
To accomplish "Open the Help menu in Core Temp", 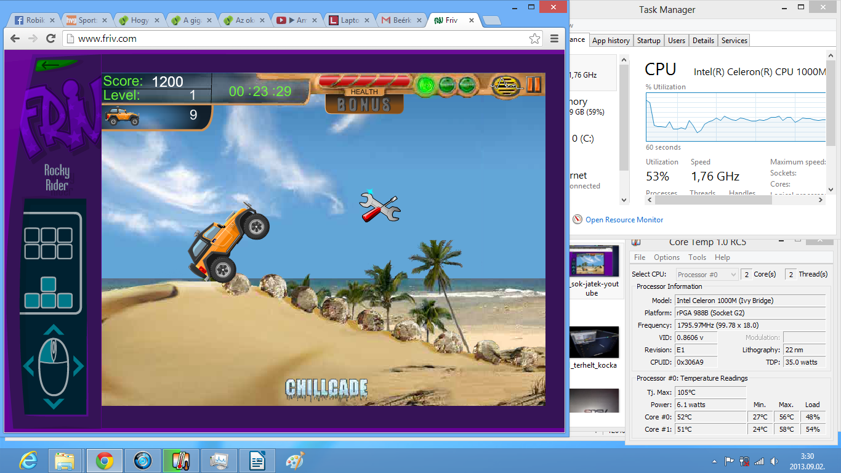I will click(723, 257).
